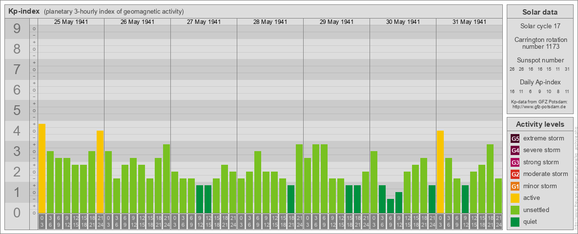Viewport: 578px width, 234px height.
Task: Click the shortest dark green bar on 30 May
Action: [x=391, y=206]
